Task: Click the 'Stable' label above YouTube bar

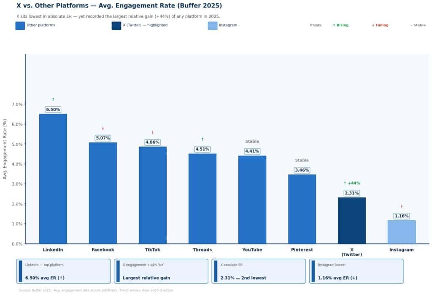Action: tap(252, 141)
